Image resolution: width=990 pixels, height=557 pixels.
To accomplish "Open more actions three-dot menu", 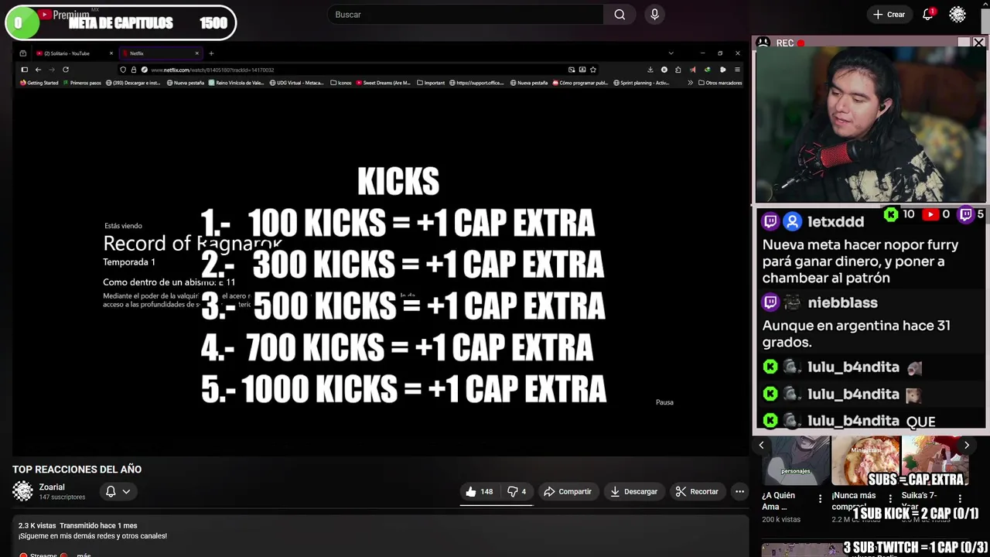I will tap(739, 491).
